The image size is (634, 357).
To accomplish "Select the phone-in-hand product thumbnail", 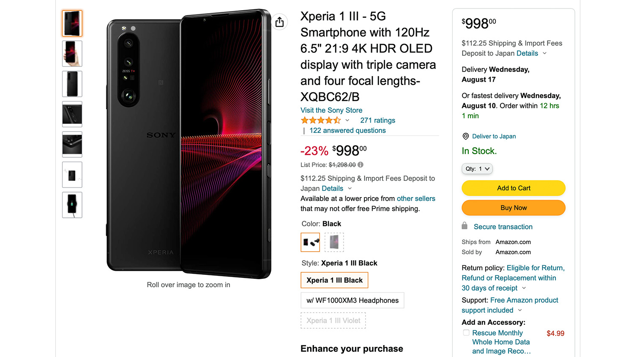I will (x=72, y=54).
